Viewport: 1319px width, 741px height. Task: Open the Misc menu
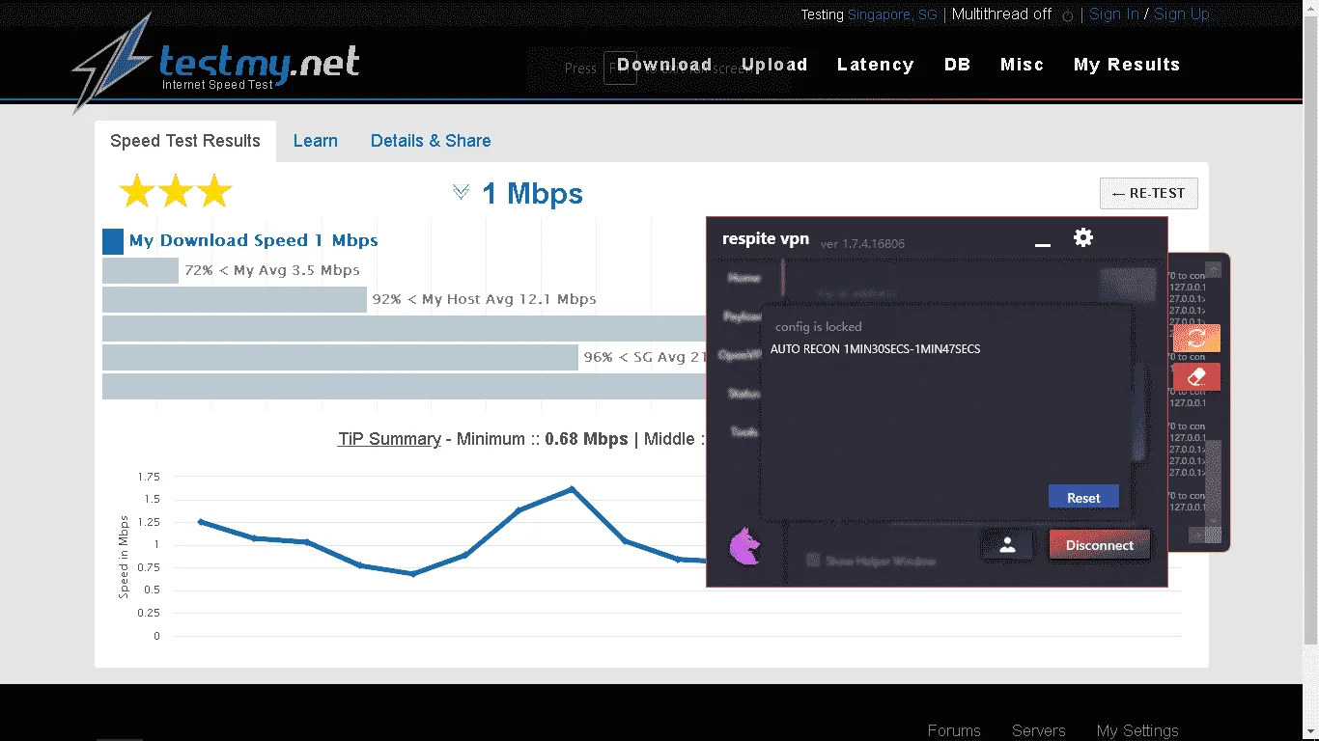1023,65
